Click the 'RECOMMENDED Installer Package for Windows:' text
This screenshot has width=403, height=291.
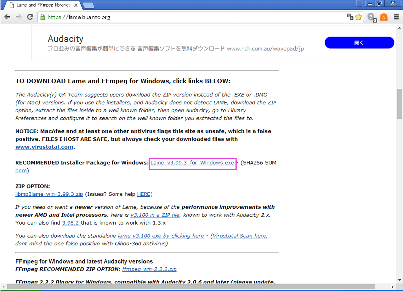point(82,163)
